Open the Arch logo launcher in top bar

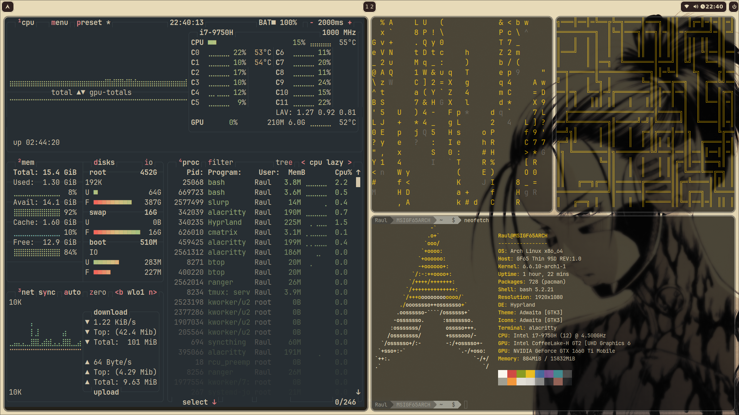[8, 7]
